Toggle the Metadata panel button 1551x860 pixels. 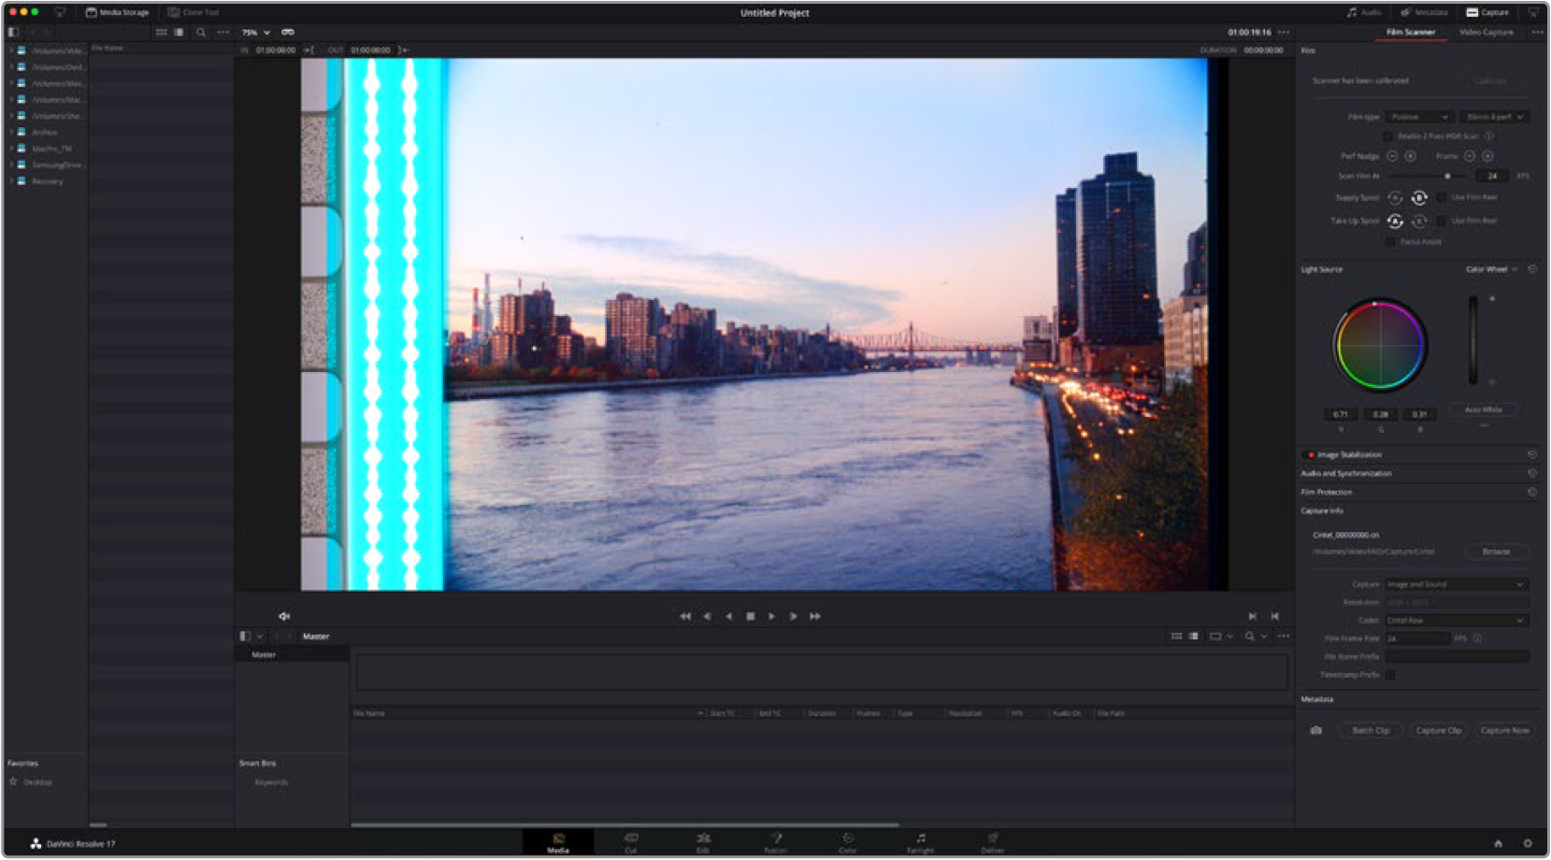[1424, 12]
